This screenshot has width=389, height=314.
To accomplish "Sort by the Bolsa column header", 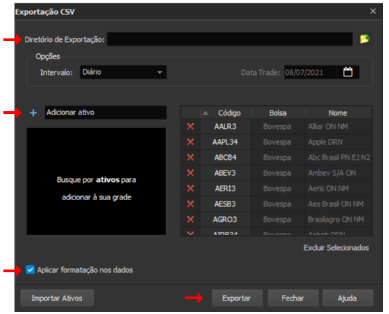I will 278,113.
